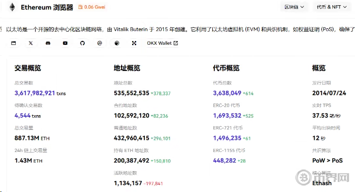Click the real-time TPS value 37.53
This screenshot has width=355, height=192.
(320, 116)
